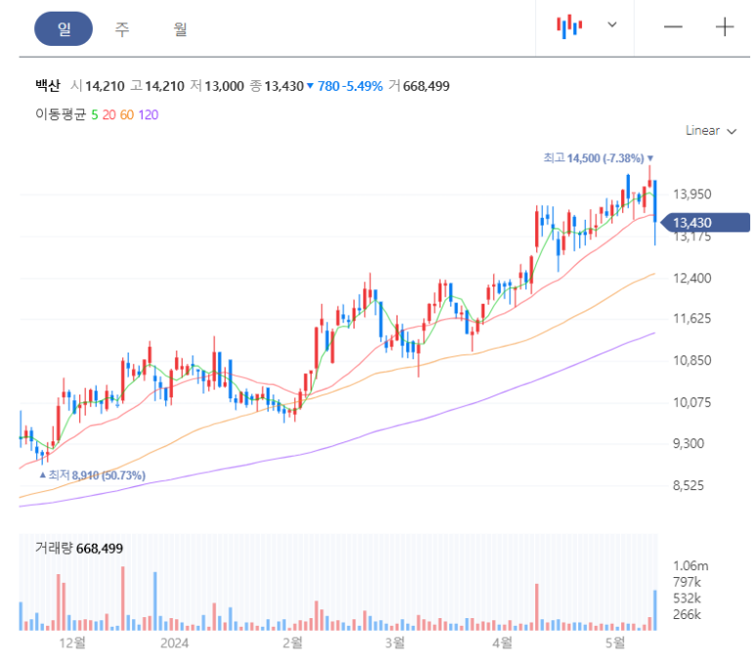Click the 이동평균 indicator label
This screenshot has height=663, width=755.
[x=61, y=114]
